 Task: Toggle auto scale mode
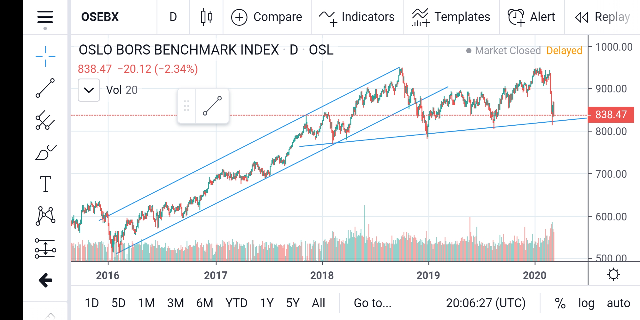click(618, 303)
